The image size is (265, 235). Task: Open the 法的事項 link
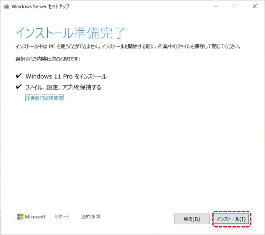click(x=91, y=216)
